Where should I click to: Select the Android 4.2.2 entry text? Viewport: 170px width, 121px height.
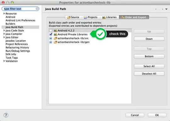coord(66,30)
